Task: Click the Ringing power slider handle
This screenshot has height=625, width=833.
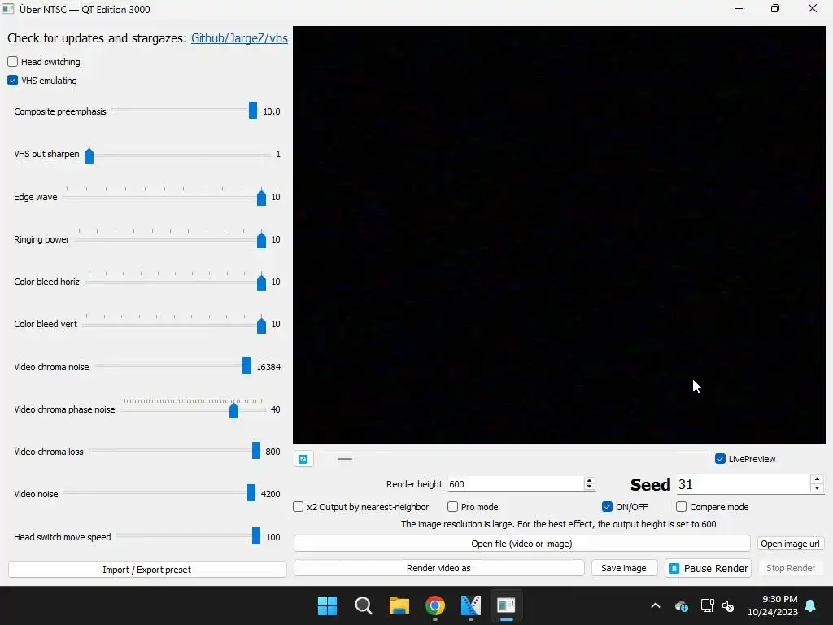Action: click(261, 240)
